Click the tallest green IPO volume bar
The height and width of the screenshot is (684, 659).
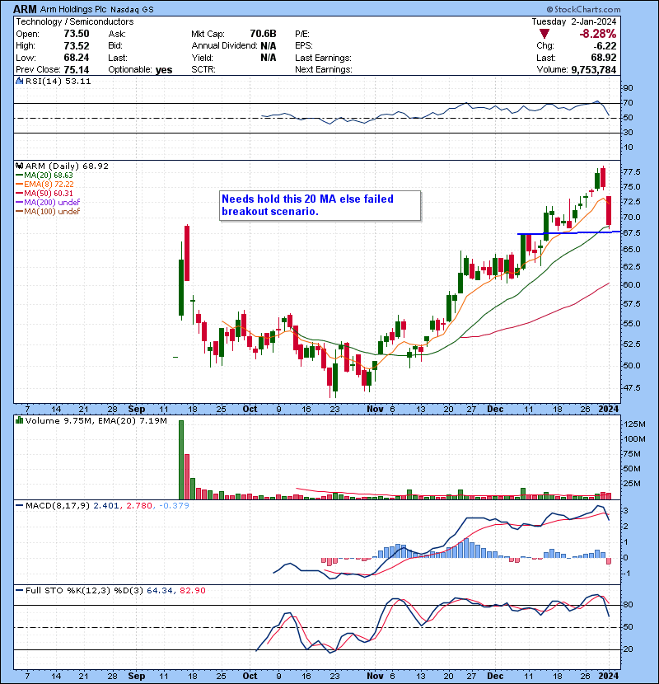tap(181, 460)
